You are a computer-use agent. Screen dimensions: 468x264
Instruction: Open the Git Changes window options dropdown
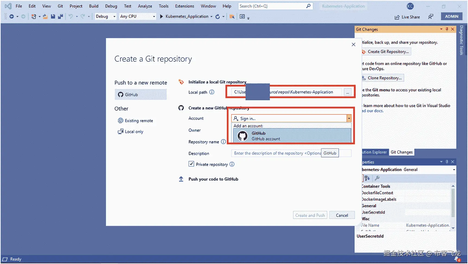point(441,29)
